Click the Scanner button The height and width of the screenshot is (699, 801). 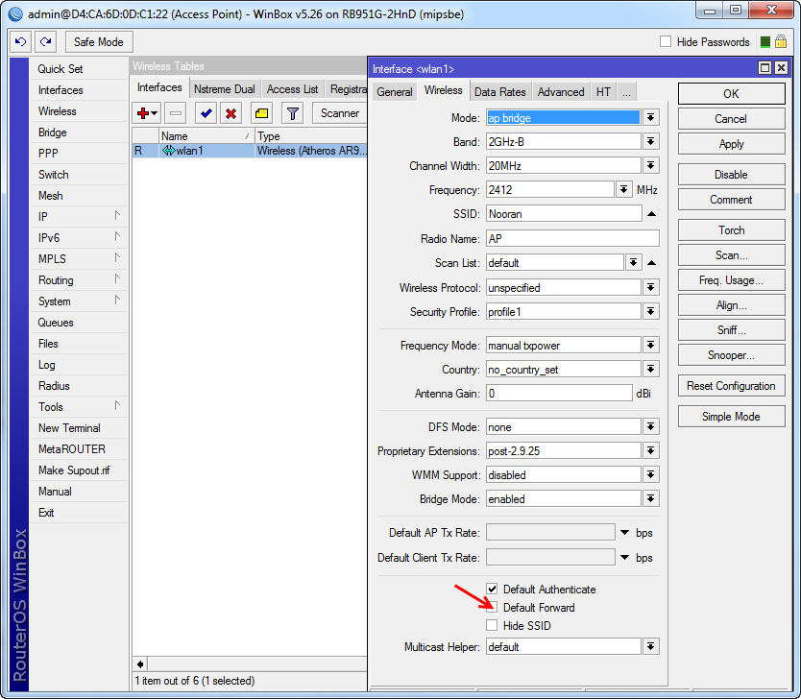[340, 113]
